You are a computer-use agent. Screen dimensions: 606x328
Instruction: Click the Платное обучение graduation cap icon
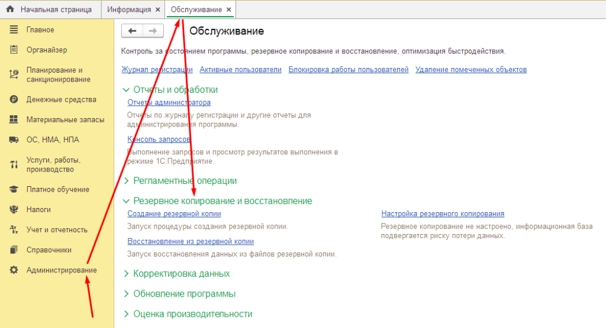[x=14, y=189]
